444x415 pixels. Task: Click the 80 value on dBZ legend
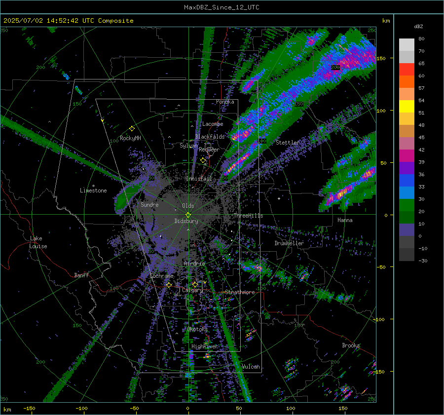pos(421,39)
